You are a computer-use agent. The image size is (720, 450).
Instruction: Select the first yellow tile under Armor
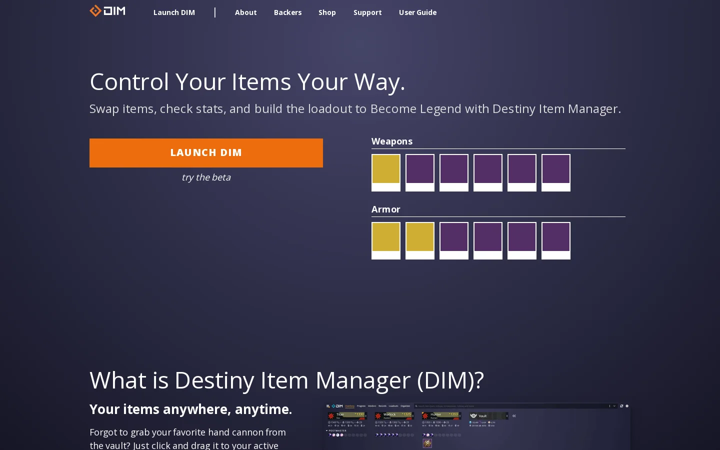pyautogui.click(x=386, y=240)
